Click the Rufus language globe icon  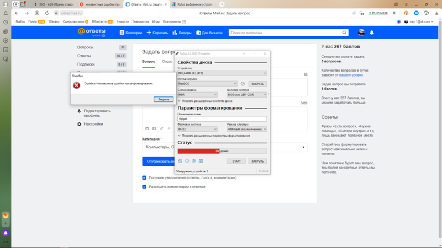180,161
